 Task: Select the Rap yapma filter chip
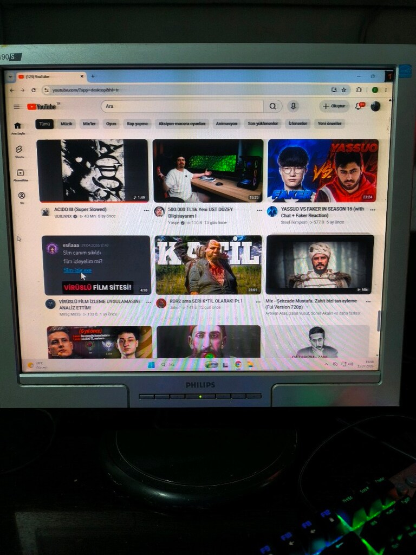pos(137,124)
